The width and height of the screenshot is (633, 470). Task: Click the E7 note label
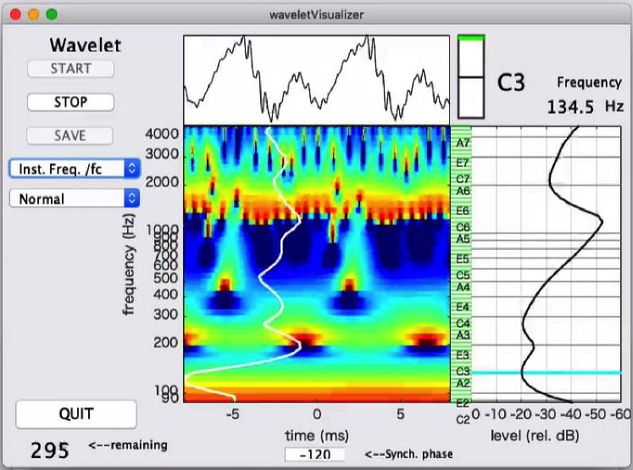463,163
